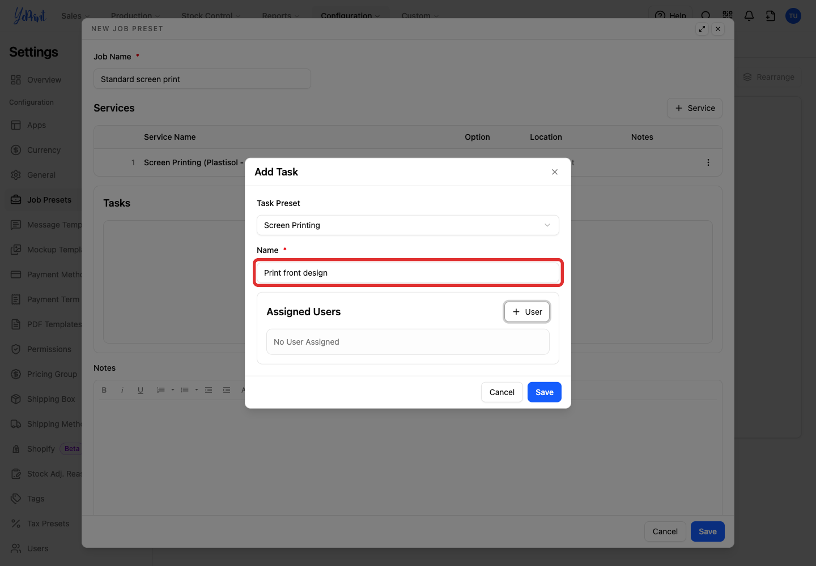Insert a bulleted list in Notes

[185, 390]
